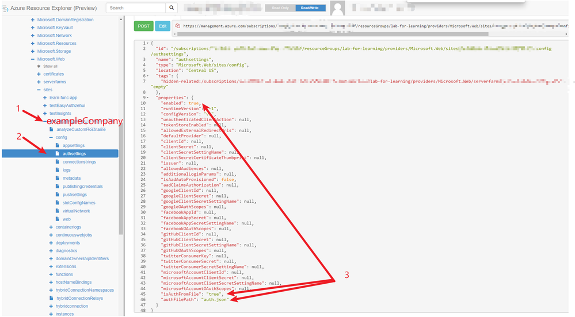
Task: Expand the Microsoft.Network node
Action: [33, 36]
